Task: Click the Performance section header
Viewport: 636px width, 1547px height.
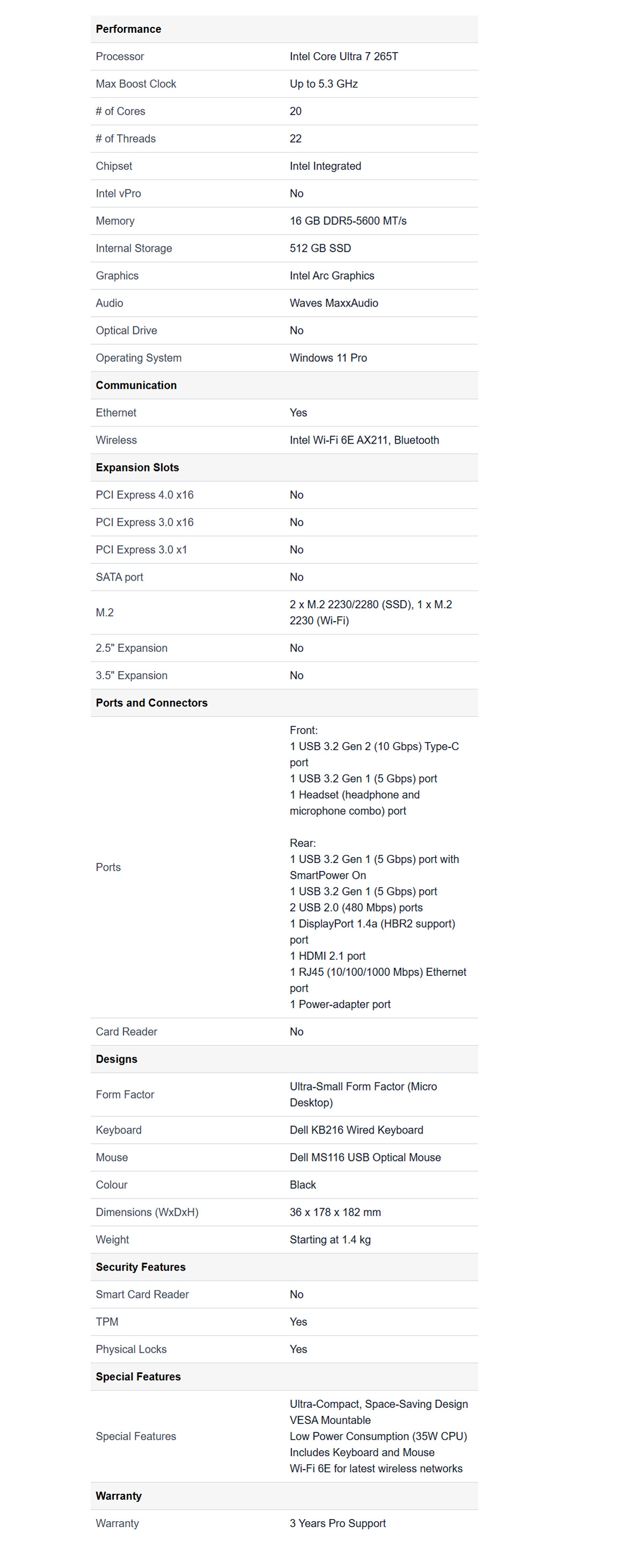Action: click(128, 29)
